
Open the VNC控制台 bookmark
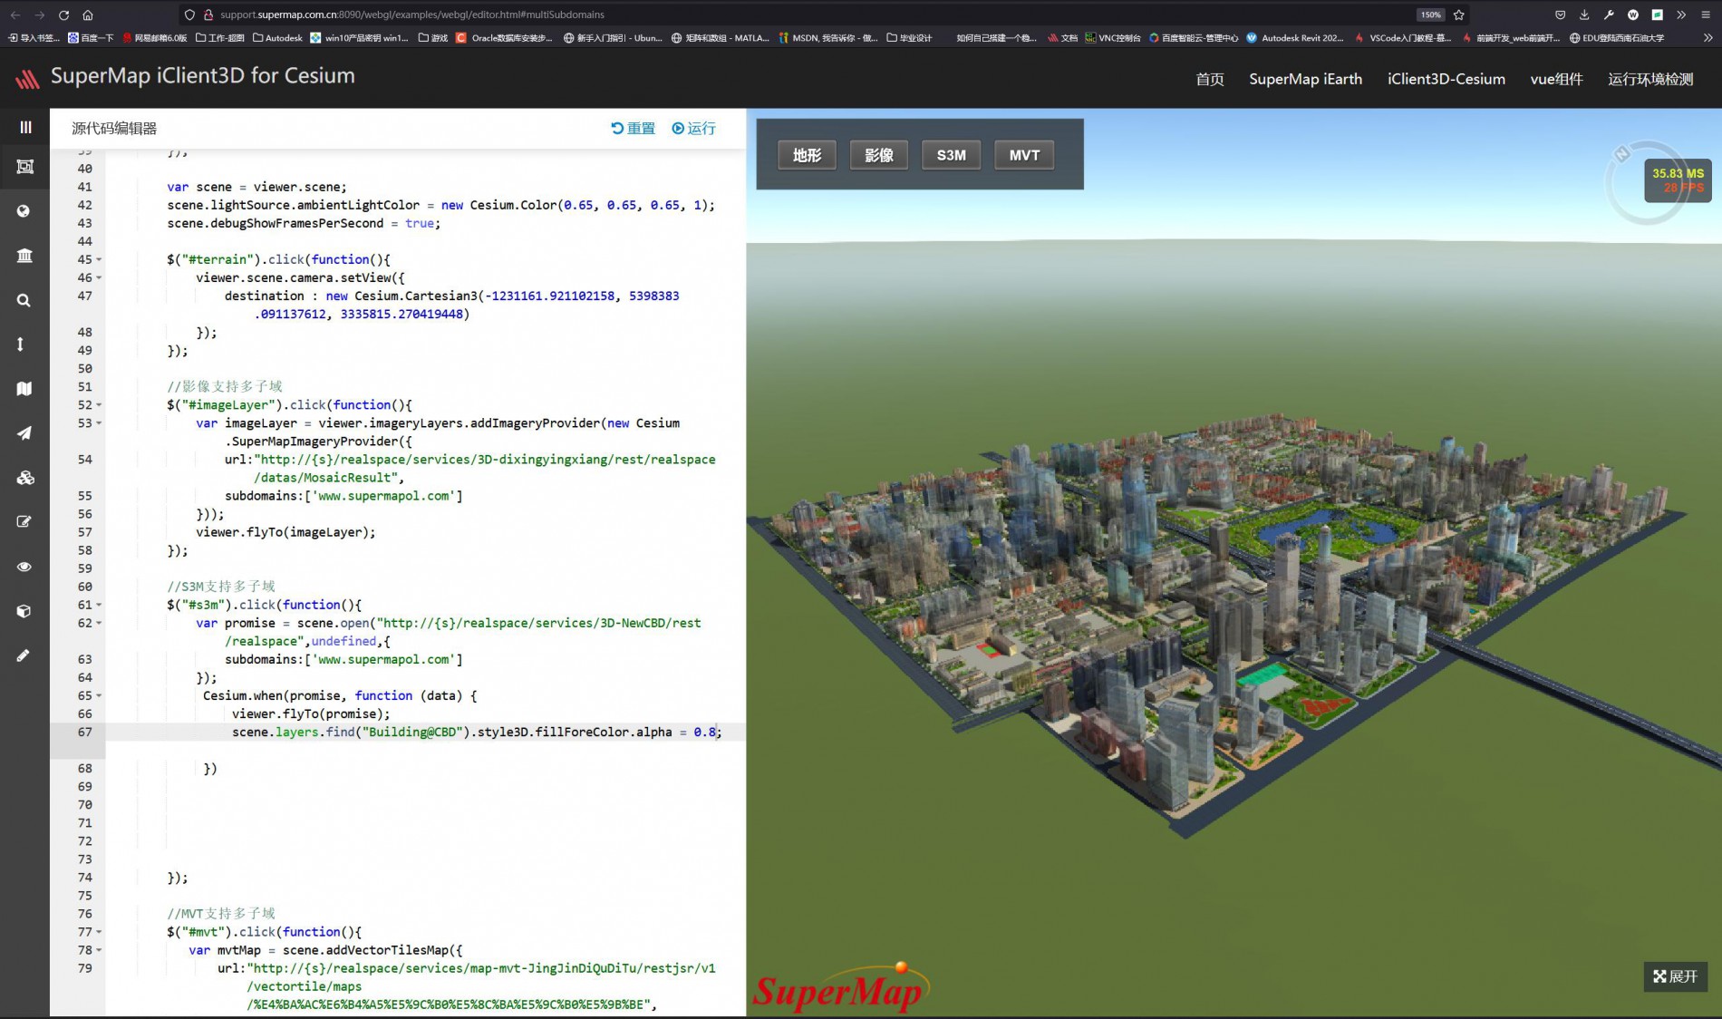point(1112,38)
